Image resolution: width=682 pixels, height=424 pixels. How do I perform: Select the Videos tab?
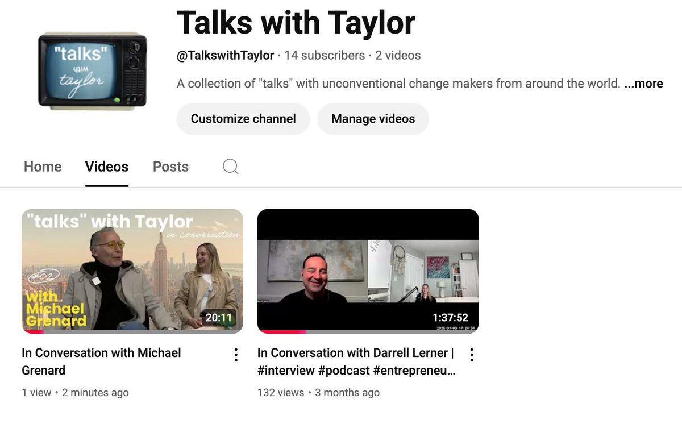[x=107, y=167]
